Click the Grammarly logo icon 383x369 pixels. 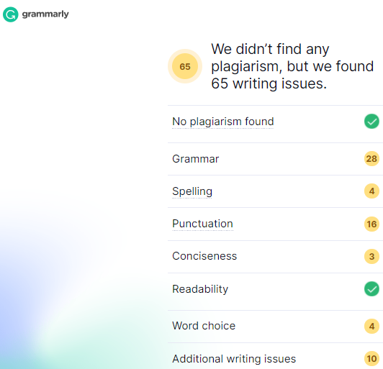(x=11, y=14)
